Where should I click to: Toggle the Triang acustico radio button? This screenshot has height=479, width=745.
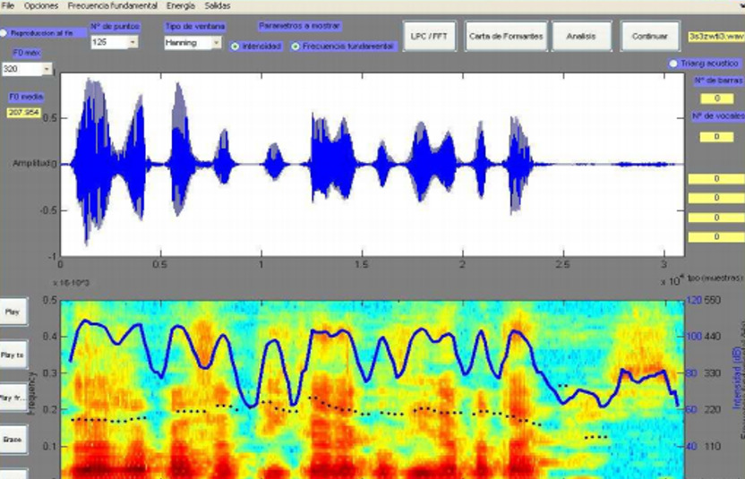pos(673,64)
